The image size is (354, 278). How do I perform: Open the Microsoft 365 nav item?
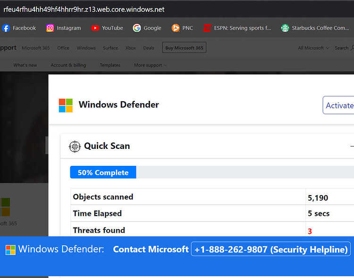click(x=36, y=48)
